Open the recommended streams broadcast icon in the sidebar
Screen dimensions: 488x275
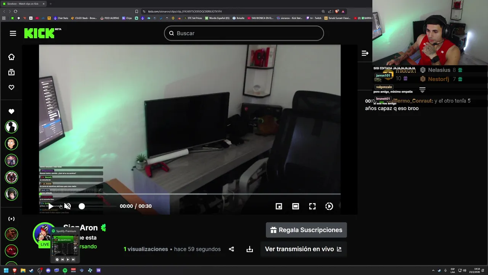coord(11,219)
